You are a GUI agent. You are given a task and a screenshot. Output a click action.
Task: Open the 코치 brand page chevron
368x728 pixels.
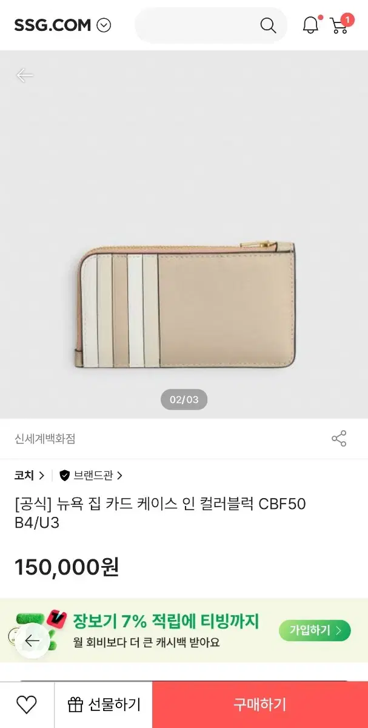41,476
